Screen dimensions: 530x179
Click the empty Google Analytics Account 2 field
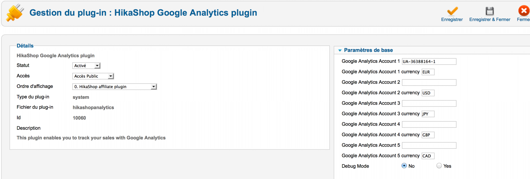point(429,82)
